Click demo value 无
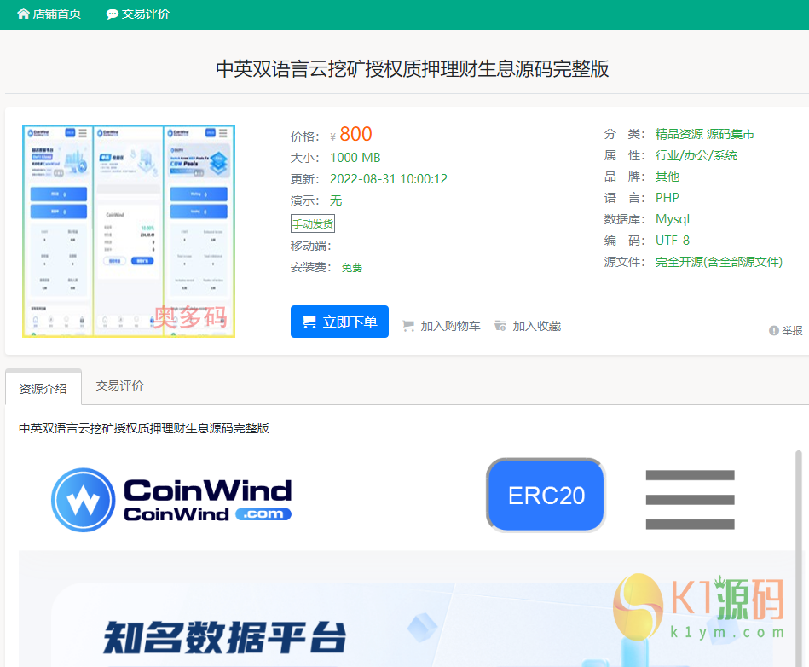Screen dimensions: 809x667 (336, 200)
